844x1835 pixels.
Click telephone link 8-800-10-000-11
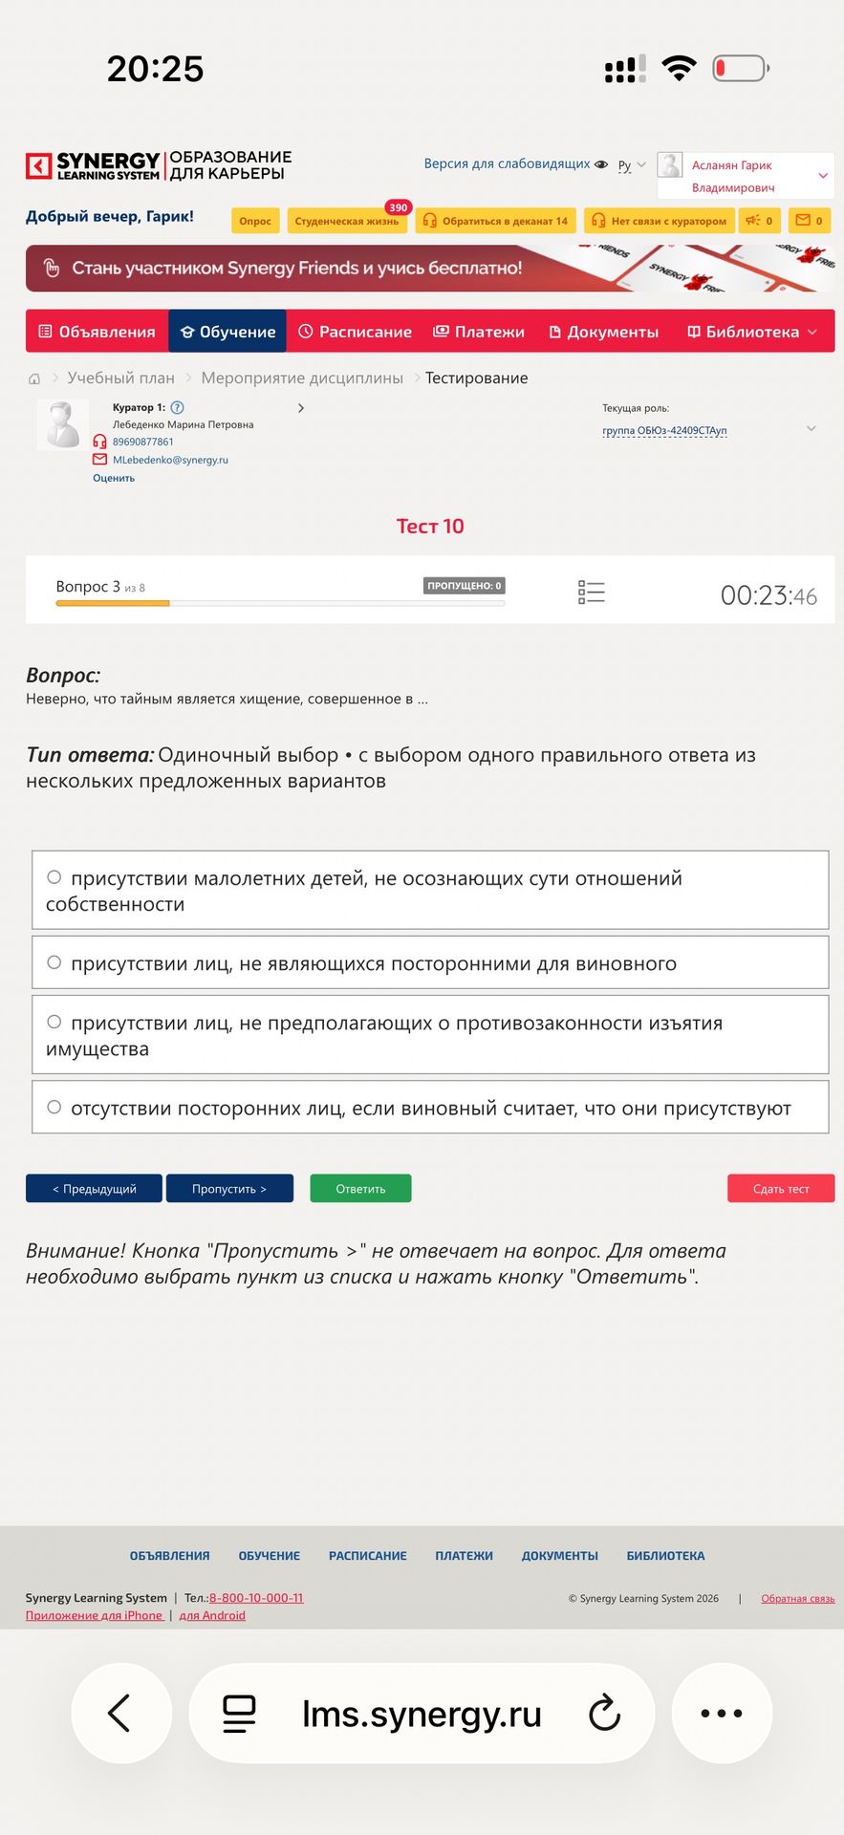pyautogui.click(x=256, y=1598)
